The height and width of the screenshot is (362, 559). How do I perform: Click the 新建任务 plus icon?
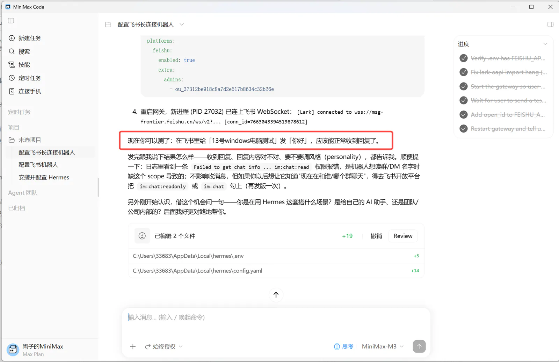12,38
